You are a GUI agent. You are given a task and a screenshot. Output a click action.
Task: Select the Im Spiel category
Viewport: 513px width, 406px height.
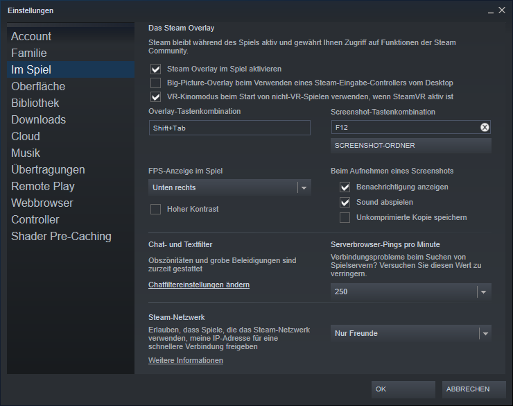point(71,69)
